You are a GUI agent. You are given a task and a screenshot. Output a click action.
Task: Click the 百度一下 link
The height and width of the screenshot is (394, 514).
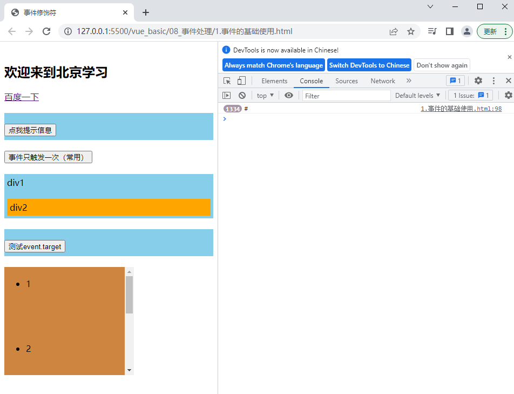(x=21, y=97)
